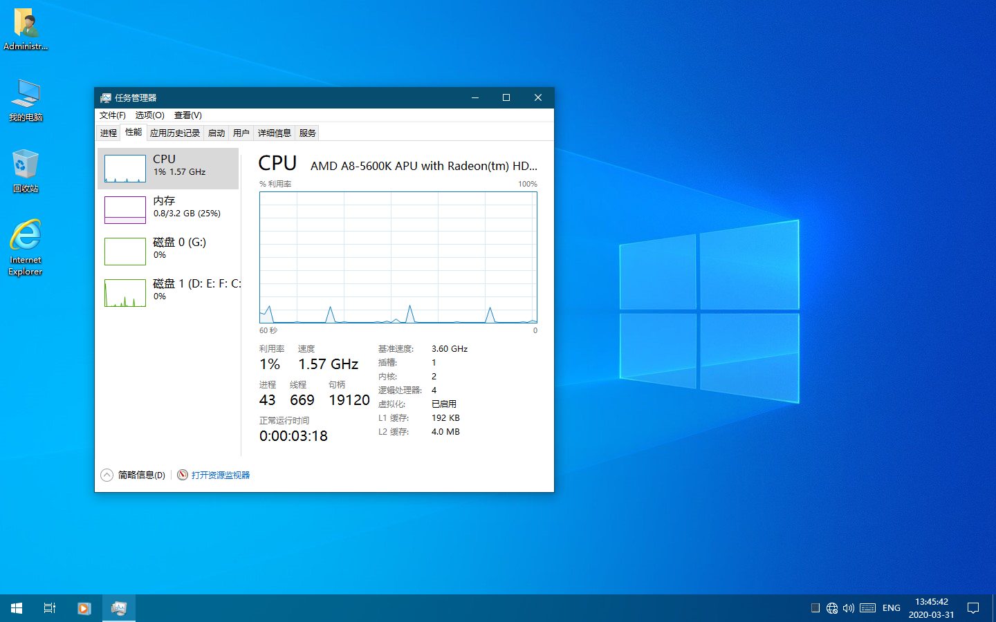Select 磁盘 0 (G:) in sidebar
This screenshot has width=996, height=622.
pyautogui.click(x=168, y=252)
